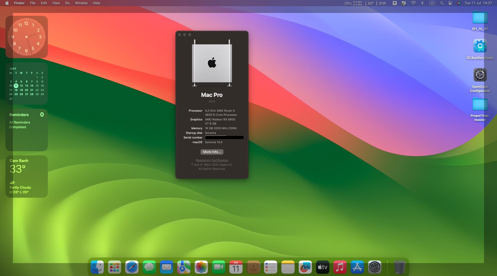Image resolution: width=497 pixels, height=276 pixels.
Task: Open the Wi-Fi status menu
Action: [413, 3]
